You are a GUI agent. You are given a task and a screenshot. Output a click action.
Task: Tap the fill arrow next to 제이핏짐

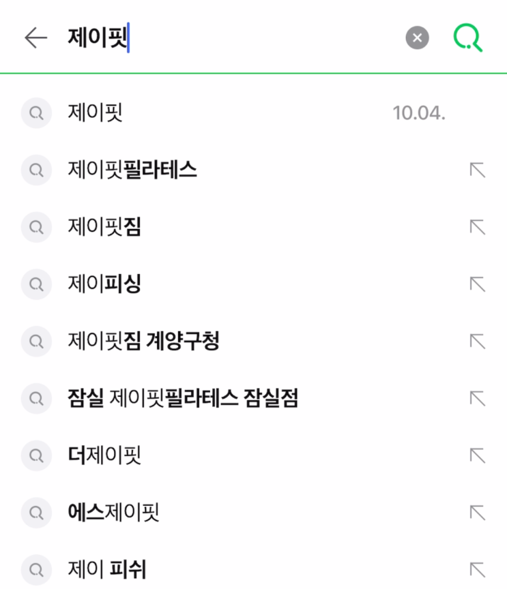477,227
